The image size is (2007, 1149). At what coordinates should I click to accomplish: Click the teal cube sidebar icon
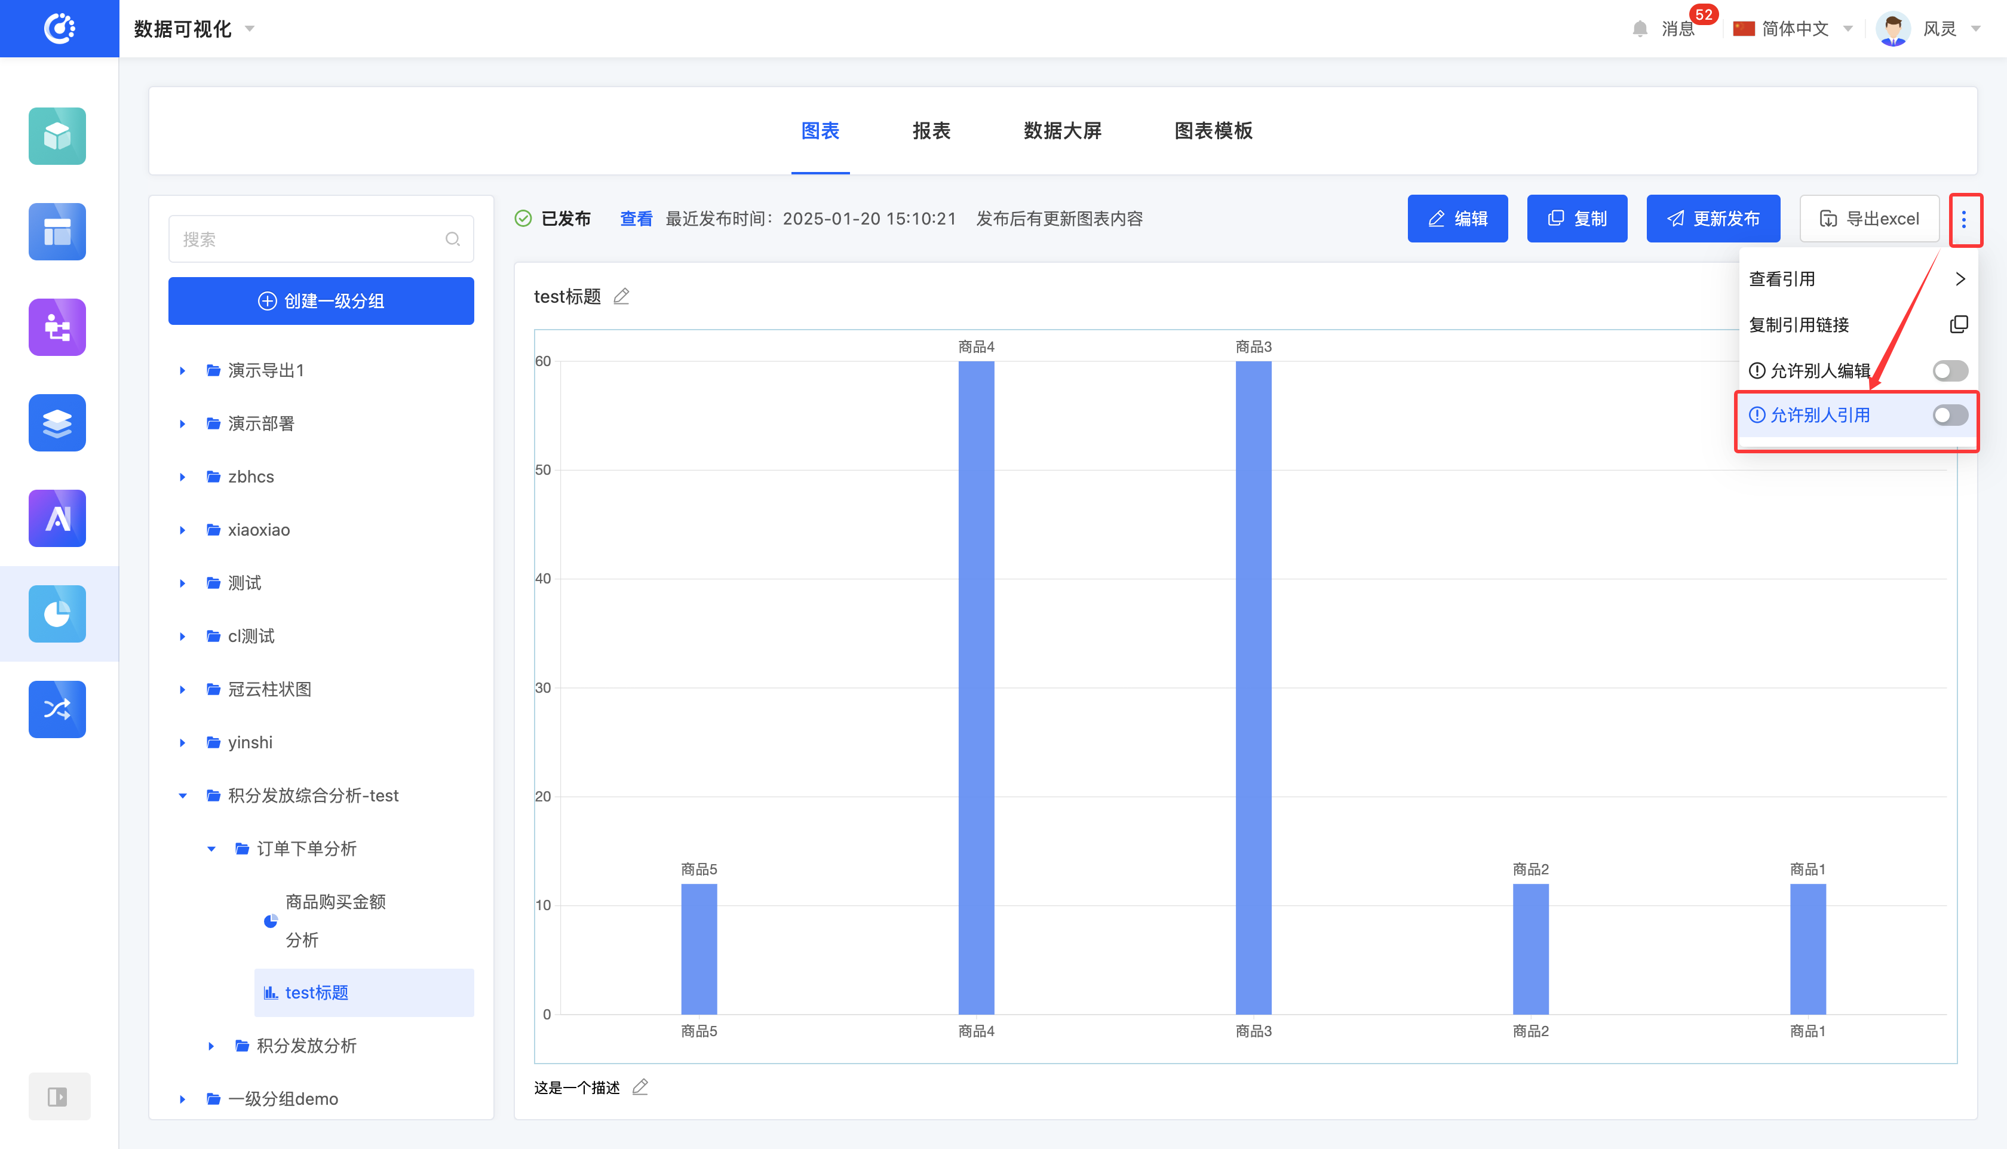(x=57, y=137)
